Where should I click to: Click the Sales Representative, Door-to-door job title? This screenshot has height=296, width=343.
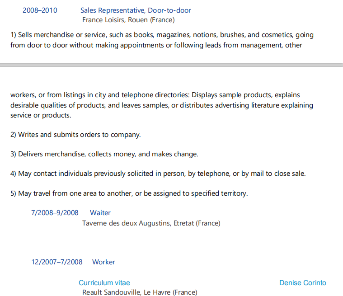(136, 10)
